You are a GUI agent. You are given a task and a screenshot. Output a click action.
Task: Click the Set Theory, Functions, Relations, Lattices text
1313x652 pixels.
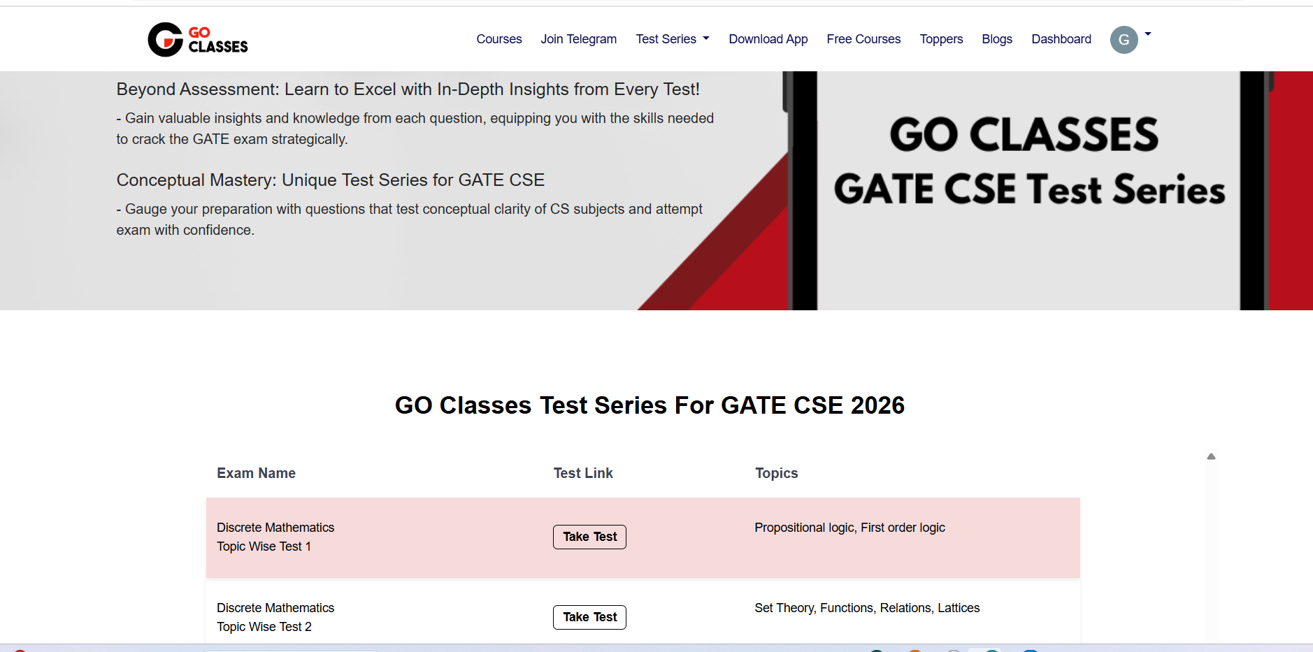coord(867,608)
